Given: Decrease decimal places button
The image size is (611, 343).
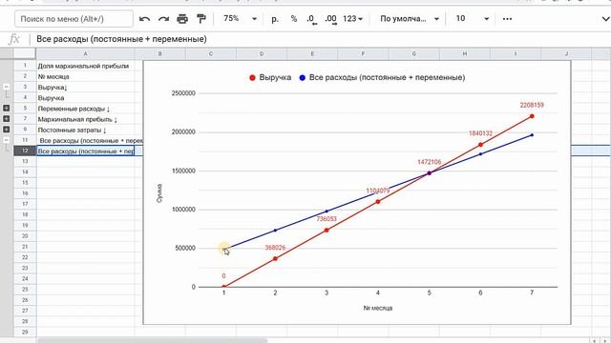Looking at the screenshot, I should [x=312, y=19].
